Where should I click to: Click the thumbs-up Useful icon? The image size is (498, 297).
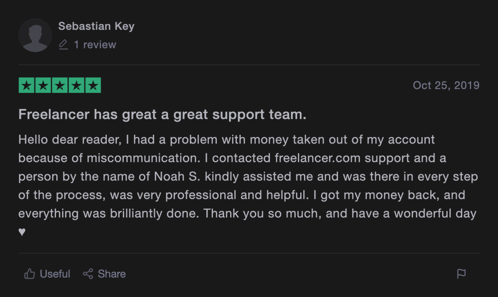click(x=30, y=274)
